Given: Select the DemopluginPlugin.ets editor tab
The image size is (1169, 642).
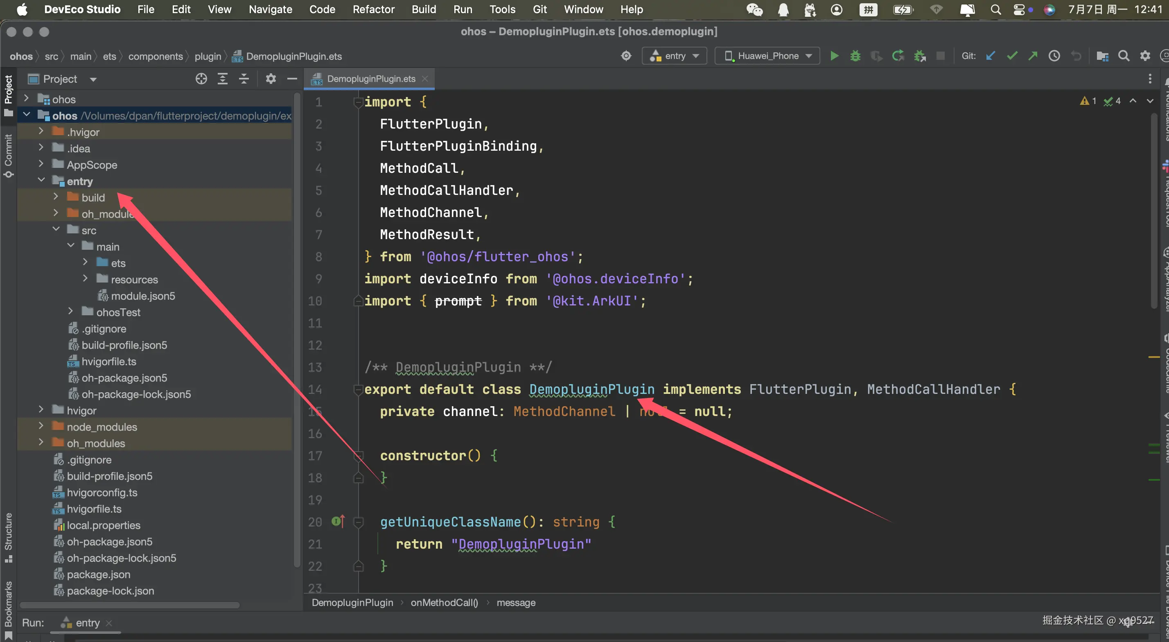Looking at the screenshot, I should [x=370, y=79].
